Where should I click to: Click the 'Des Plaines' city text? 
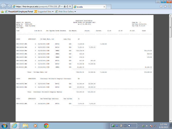[68, 99]
